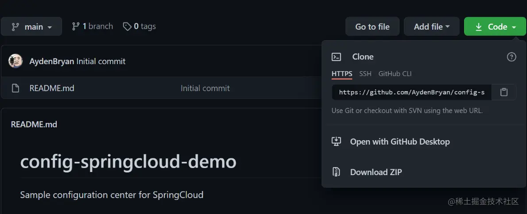Open the README.md file in the file list
Image resolution: width=527 pixels, height=214 pixels.
tap(52, 88)
